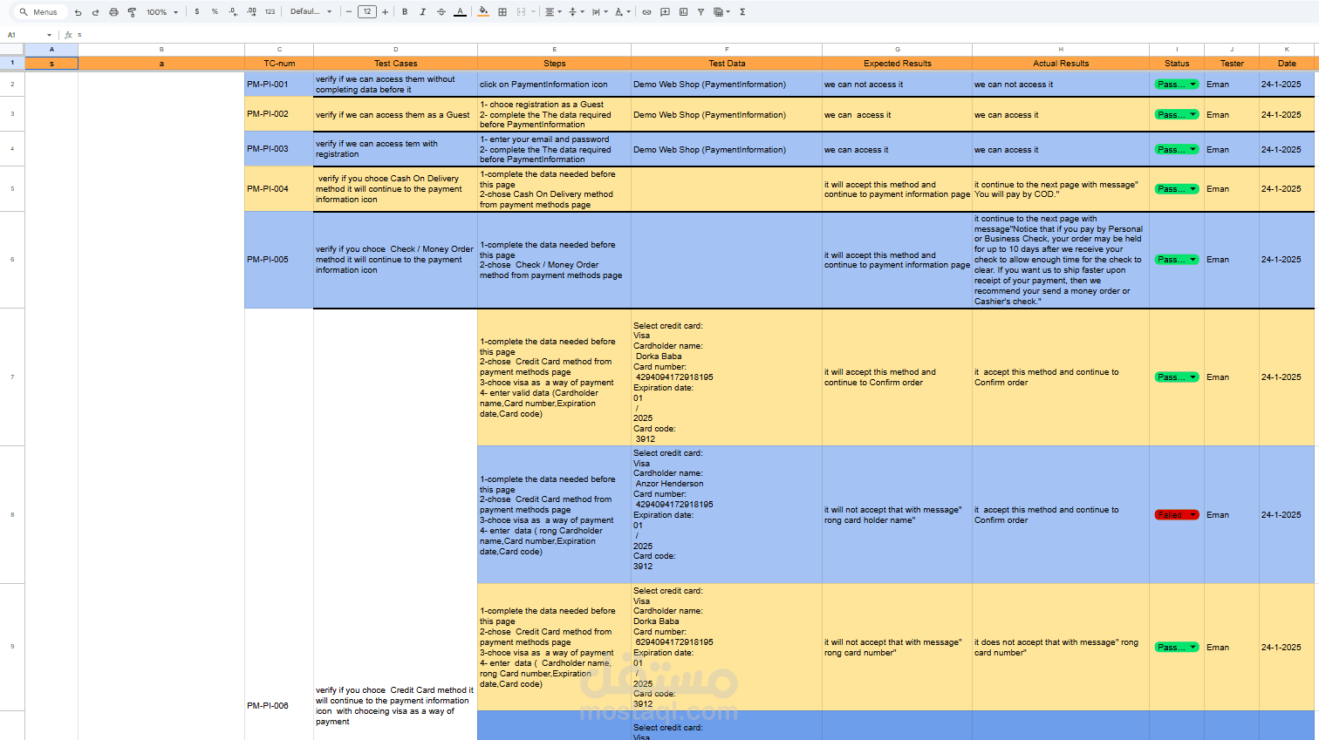Select column H header

(x=1061, y=50)
